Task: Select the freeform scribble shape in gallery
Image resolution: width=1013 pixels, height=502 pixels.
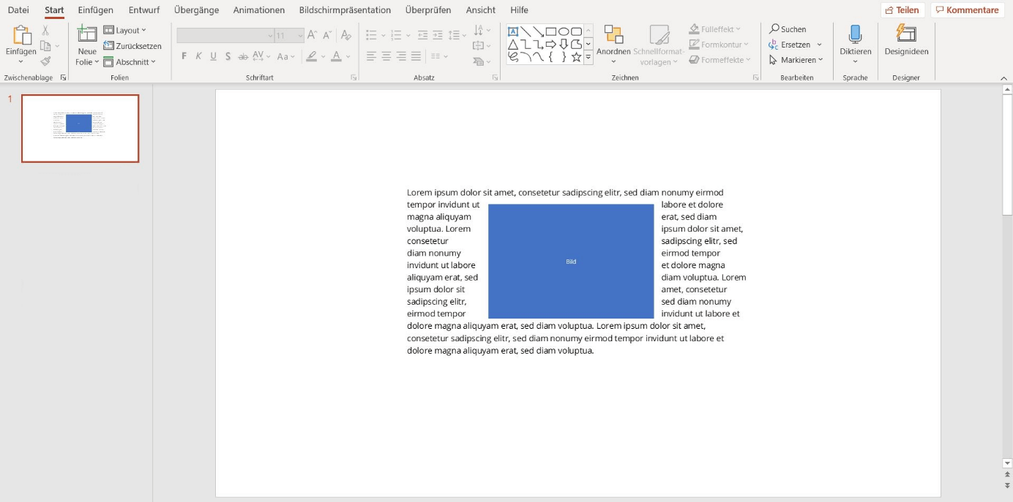Action: click(x=513, y=57)
